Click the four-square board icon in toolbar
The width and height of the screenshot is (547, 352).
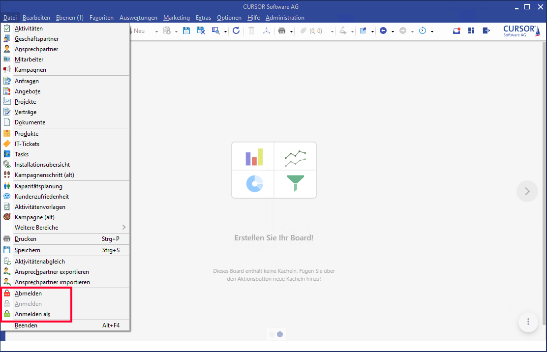[471, 31]
